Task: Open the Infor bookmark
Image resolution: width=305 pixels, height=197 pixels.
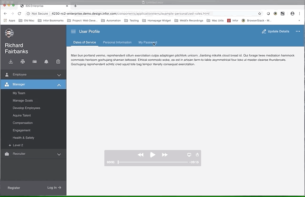Action: (233, 20)
